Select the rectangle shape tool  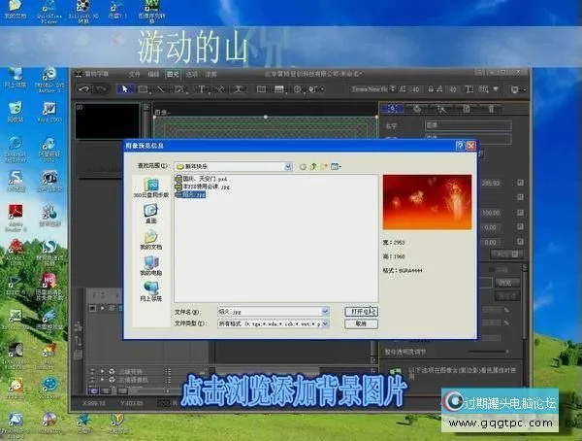(x=143, y=89)
